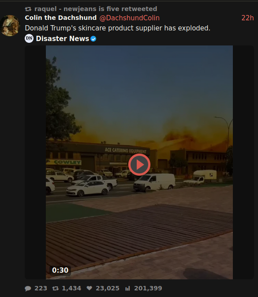Click the Ace Catering Equipment sign in the thumbnail
This screenshot has width=258, height=297.
pos(126,151)
